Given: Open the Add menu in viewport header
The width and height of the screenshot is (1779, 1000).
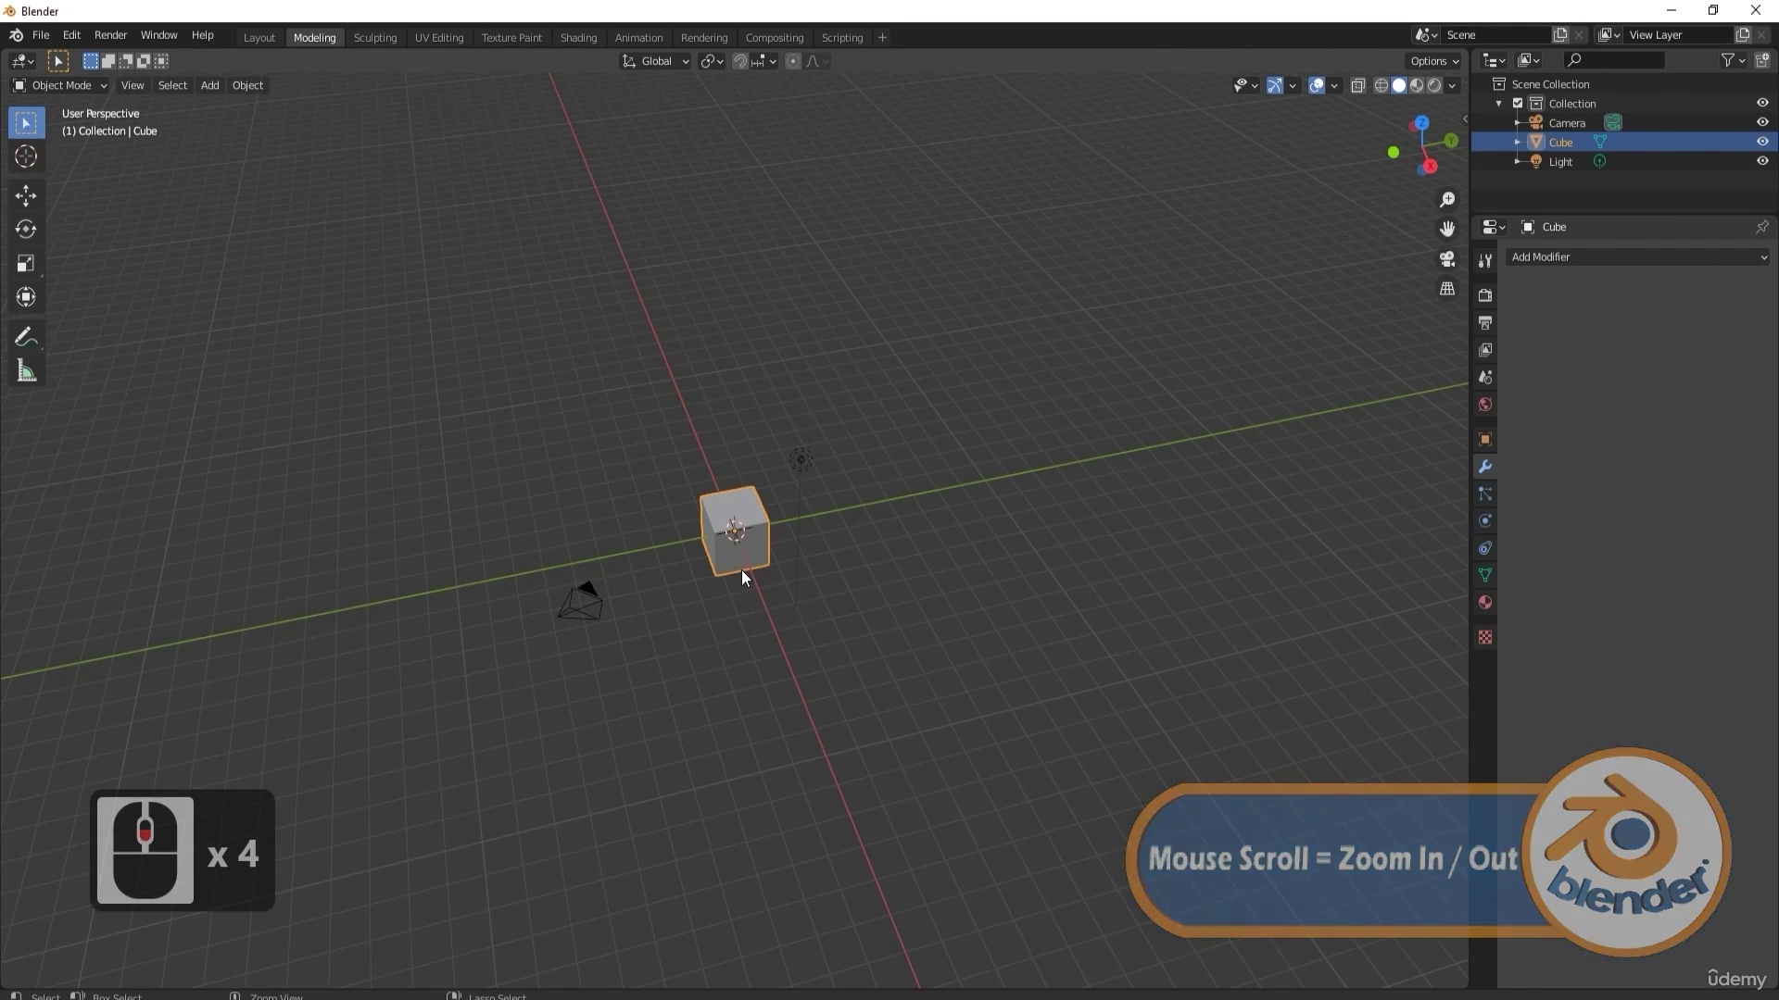Looking at the screenshot, I should [210, 85].
